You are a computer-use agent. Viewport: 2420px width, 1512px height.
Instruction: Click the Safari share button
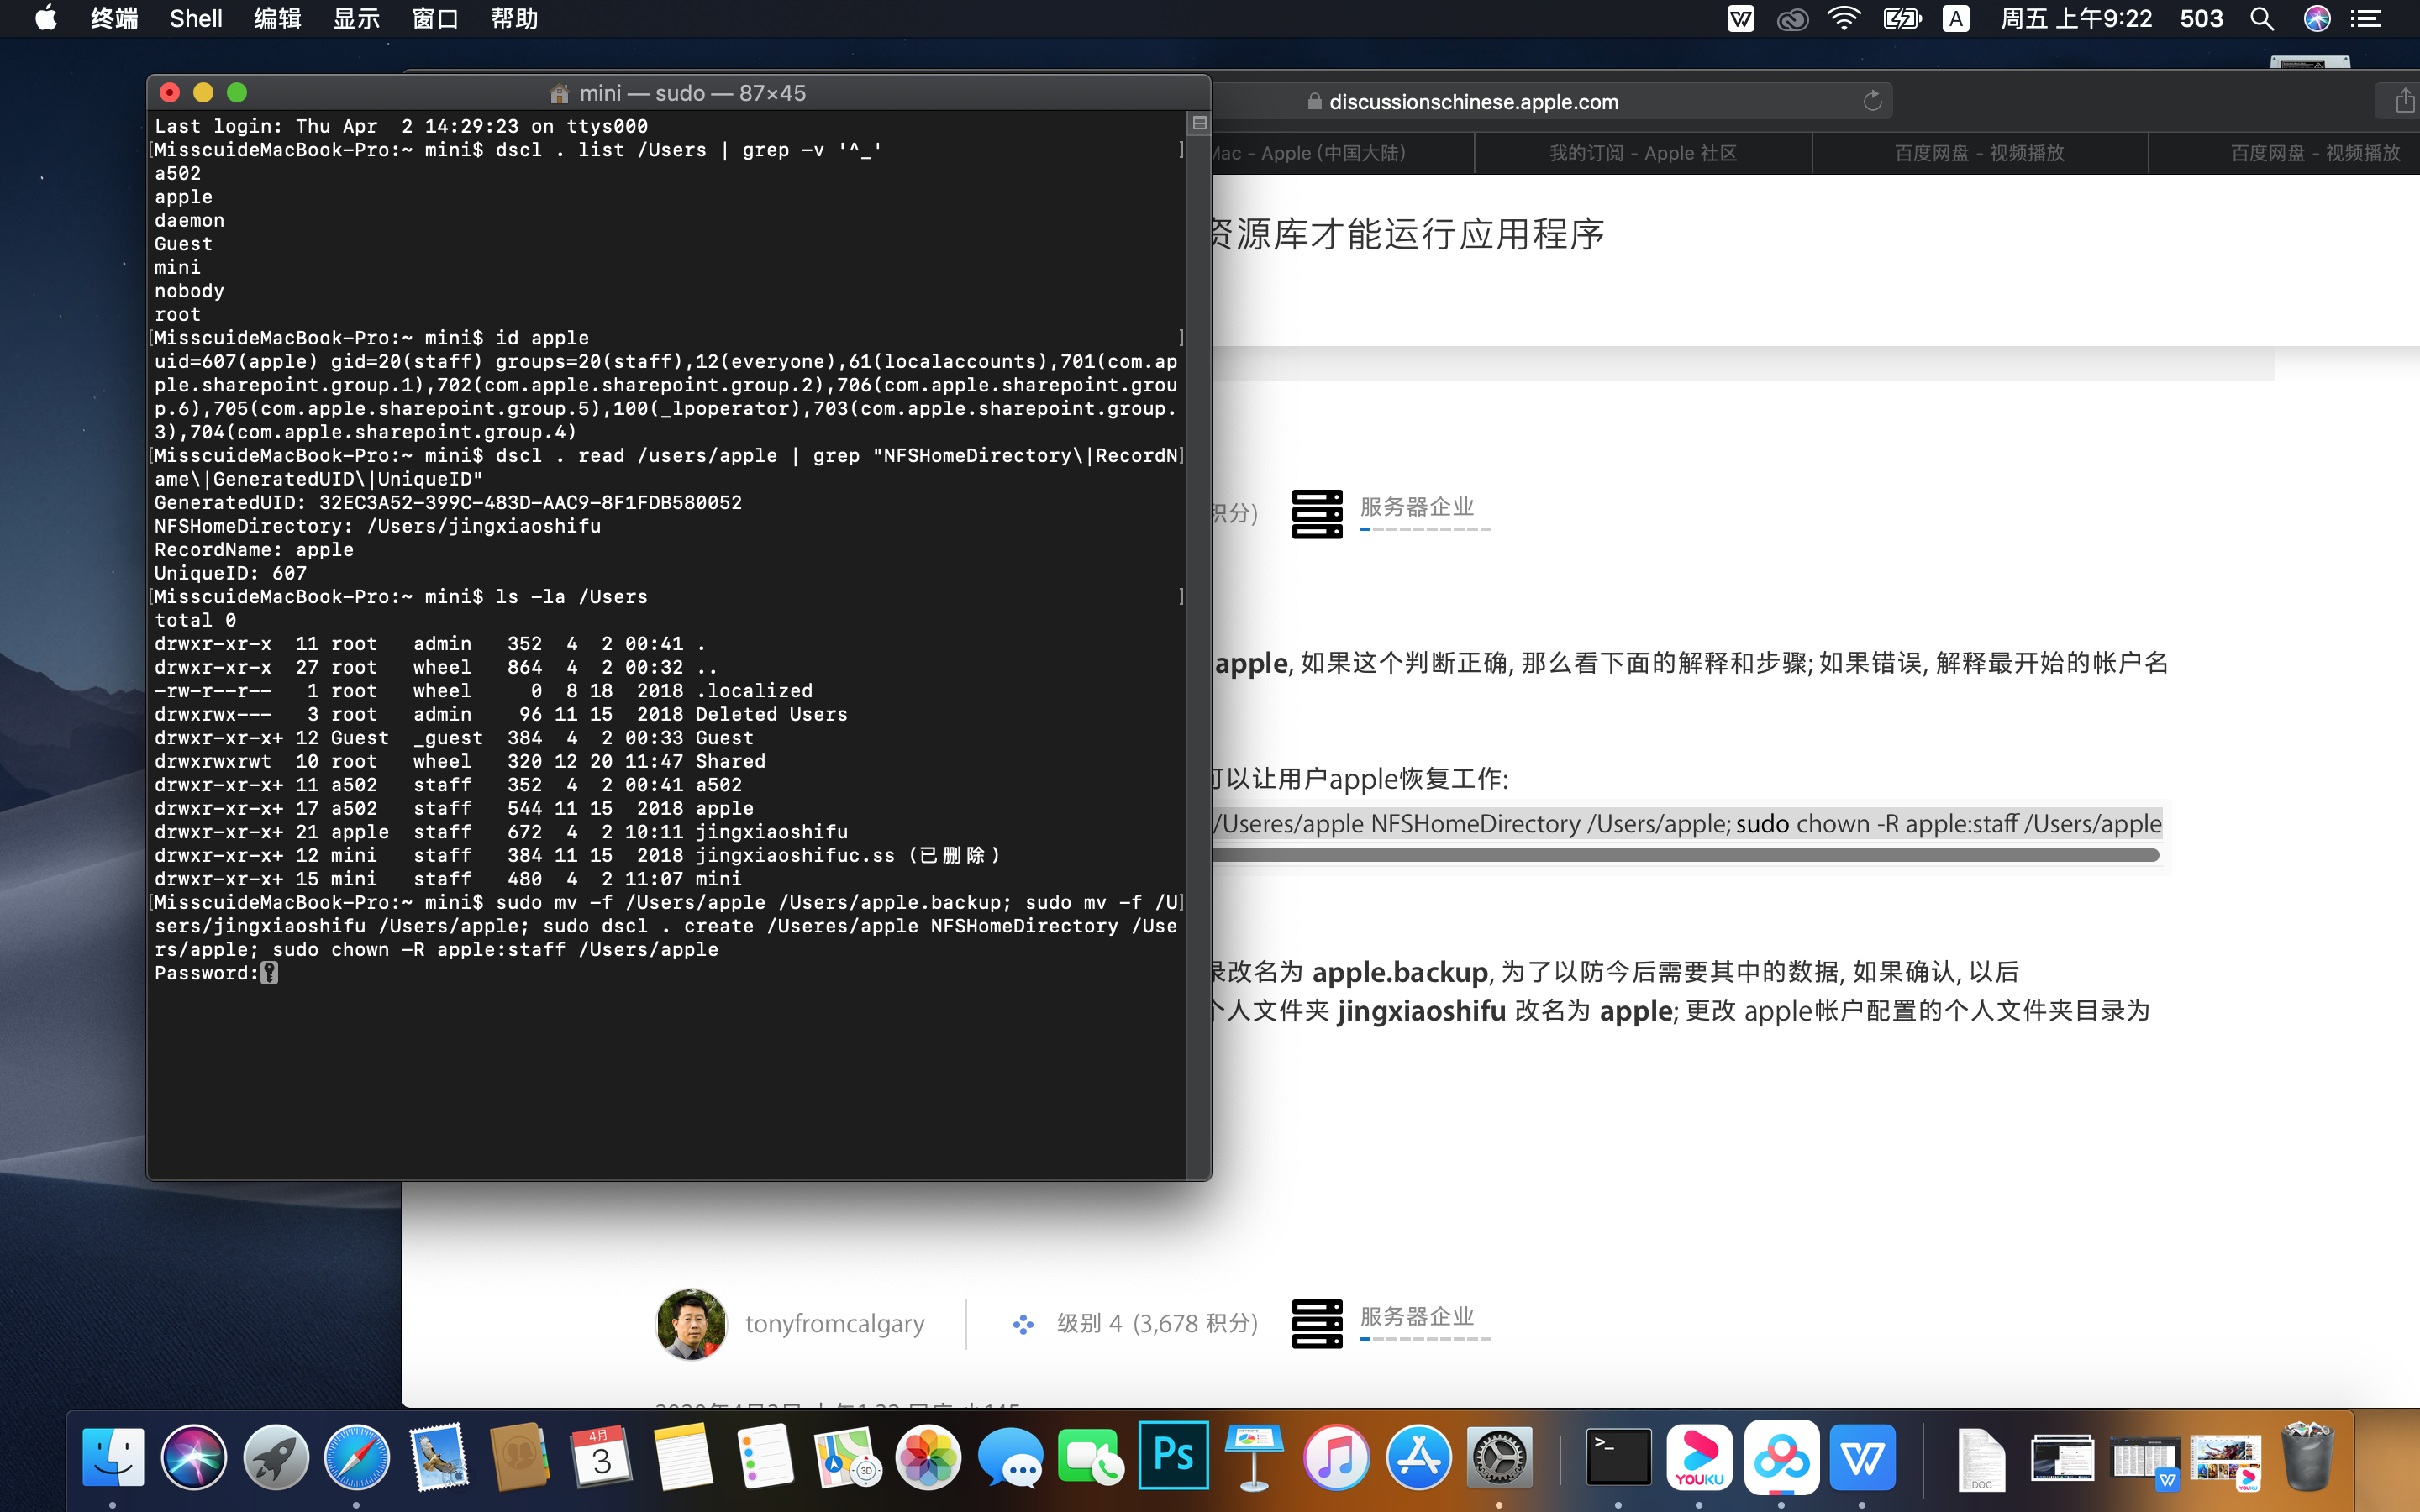(x=2403, y=101)
